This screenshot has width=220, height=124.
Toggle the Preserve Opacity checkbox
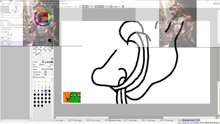[1, 28]
